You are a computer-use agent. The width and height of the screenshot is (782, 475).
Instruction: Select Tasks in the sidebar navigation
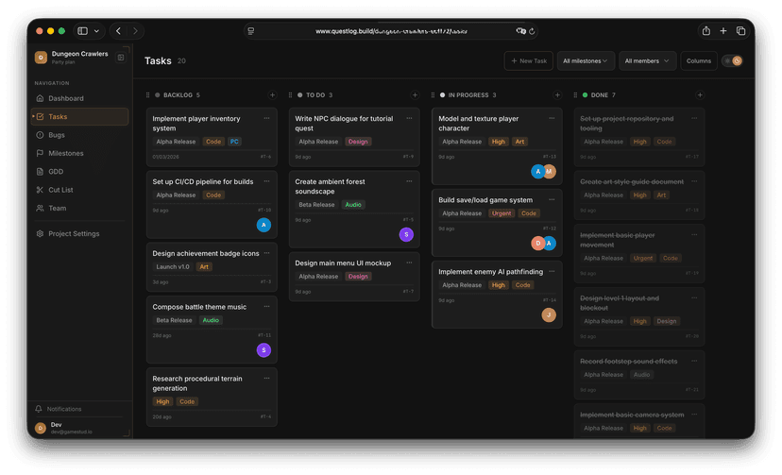(x=79, y=117)
